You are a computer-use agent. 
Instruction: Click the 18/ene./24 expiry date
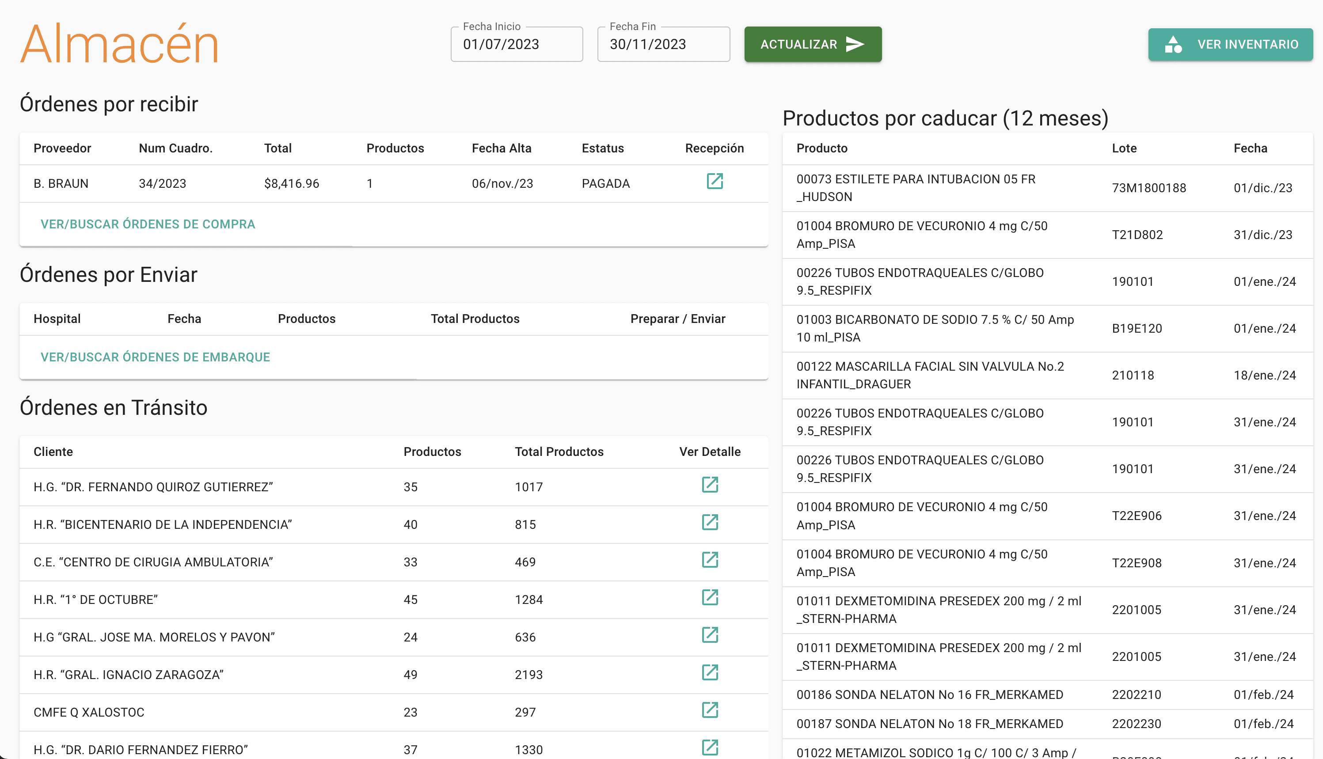click(1265, 376)
